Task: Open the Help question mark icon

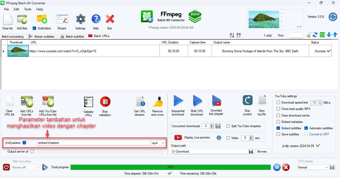Action: click(x=96, y=19)
